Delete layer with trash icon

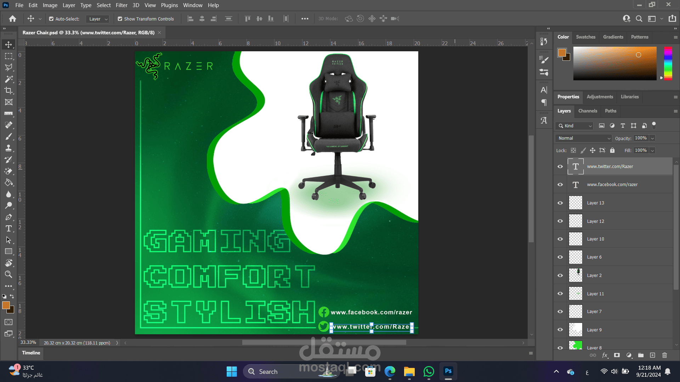[664, 355]
